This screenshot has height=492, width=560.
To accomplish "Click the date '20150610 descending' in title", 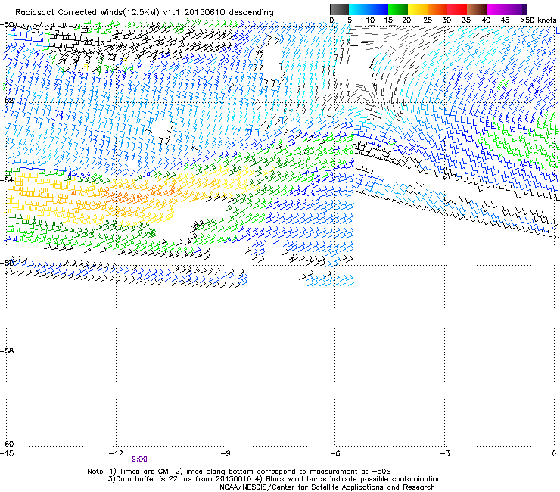I will coord(229,13).
